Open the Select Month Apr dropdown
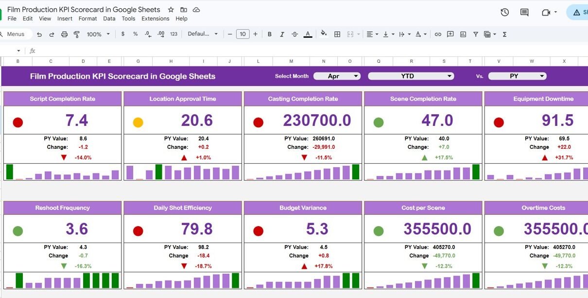Image resolution: width=588 pixels, height=298 pixels. pyautogui.click(x=337, y=76)
